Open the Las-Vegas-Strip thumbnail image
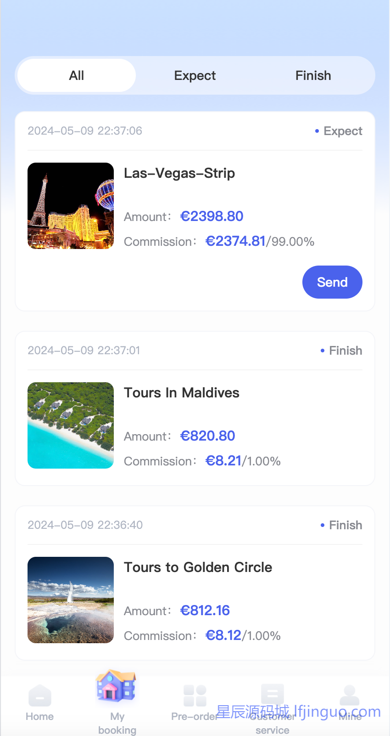Viewport: 390px width, 736px height. tap(71, 206)
